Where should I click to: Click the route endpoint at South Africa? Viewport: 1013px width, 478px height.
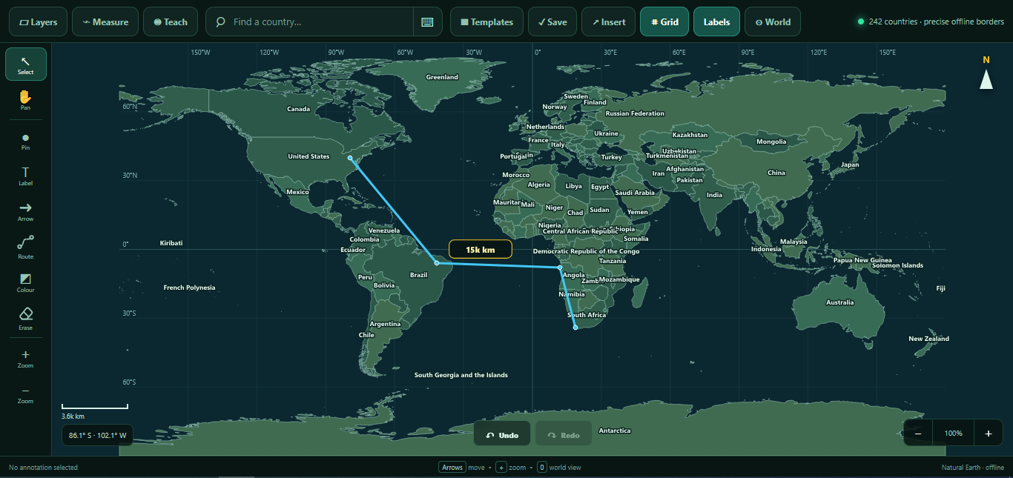click(x=575, y=328)
